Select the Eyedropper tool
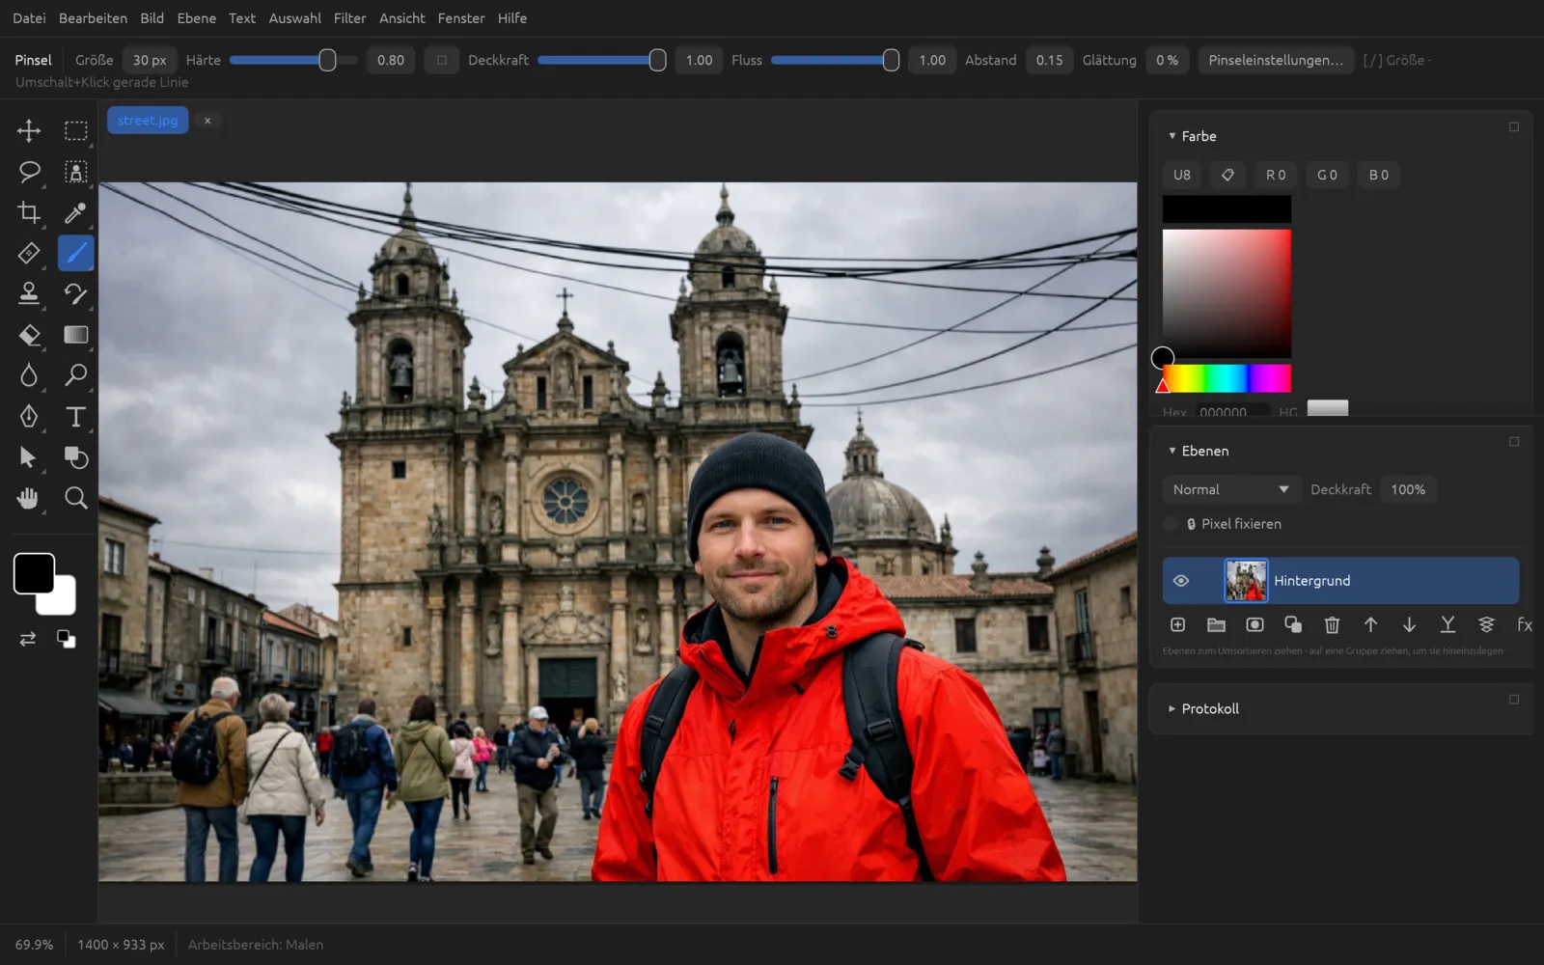Image resolution: width=1544 pixels, height=965 pixels. click(75, 212)
